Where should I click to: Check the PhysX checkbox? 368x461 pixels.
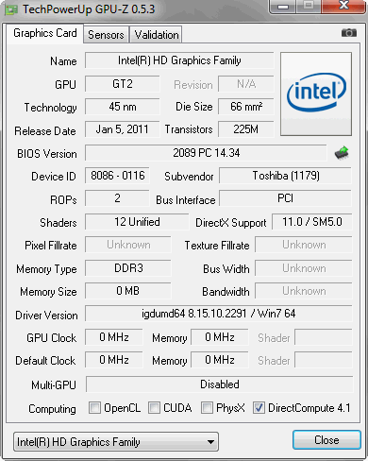coord(207,407)
